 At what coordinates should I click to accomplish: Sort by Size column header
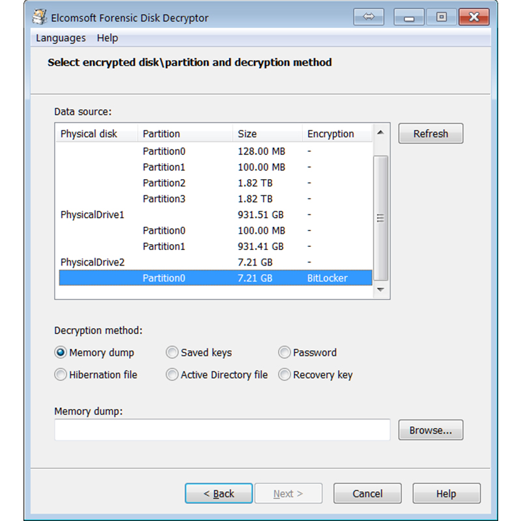(268, 134)
